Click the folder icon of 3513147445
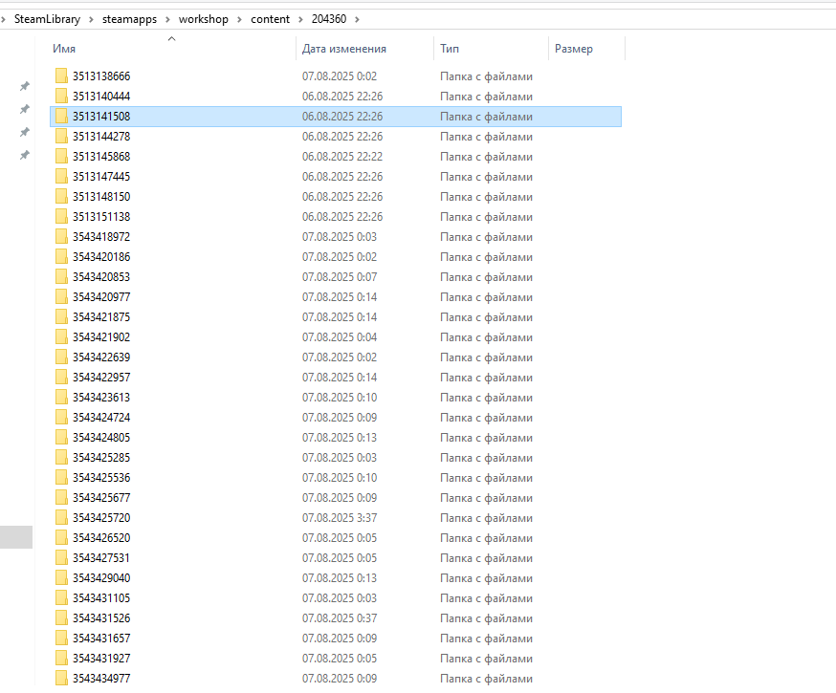The width and height of the screenshot is (836, 693). pos(61,176)
